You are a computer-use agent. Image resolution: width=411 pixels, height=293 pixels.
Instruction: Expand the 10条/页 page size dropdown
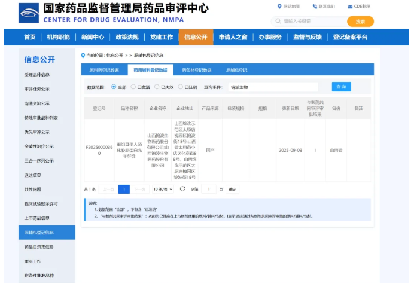pos(163,189)
